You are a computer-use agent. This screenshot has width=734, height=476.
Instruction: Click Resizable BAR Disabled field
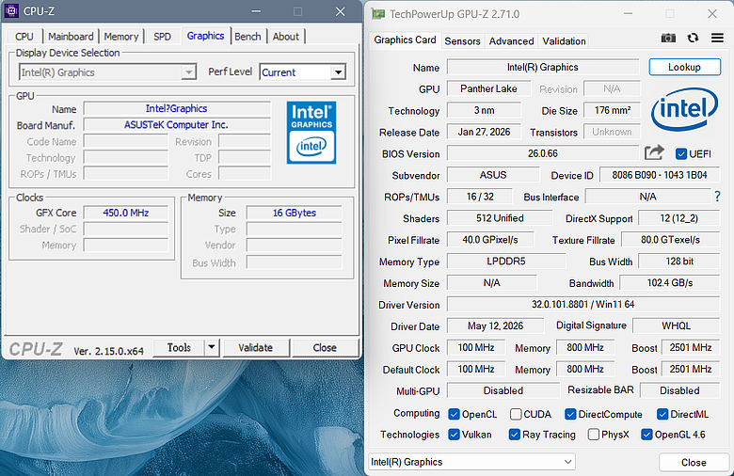[x=679, y=390]
